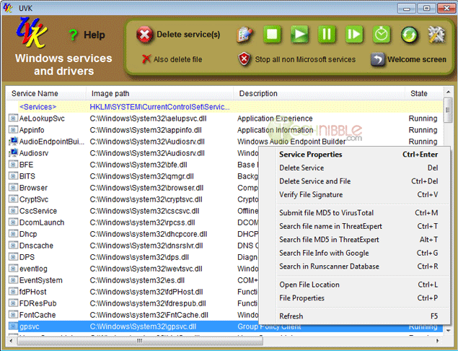Choose Open File Location menu entry

point(358,285)
